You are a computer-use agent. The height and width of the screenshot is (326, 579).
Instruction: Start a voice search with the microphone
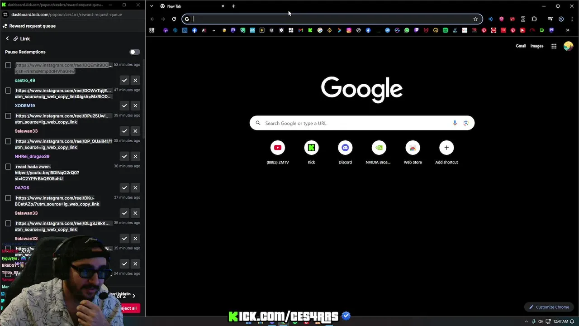(x=455, y=123)
